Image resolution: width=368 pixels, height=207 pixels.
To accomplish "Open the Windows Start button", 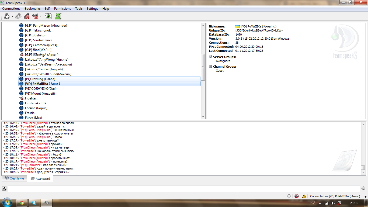I will [7, 203].
